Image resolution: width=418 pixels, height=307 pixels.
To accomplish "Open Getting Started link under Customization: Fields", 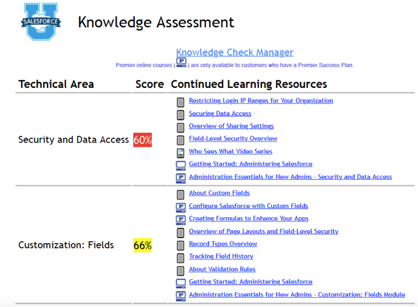I will point(250,282).
